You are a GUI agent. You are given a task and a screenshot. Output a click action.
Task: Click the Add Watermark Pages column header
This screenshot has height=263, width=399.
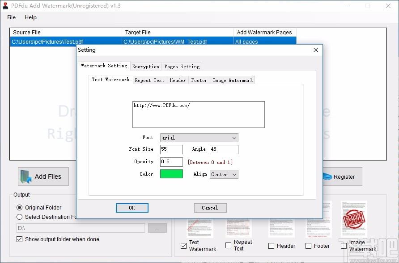(x=265, y=33)
